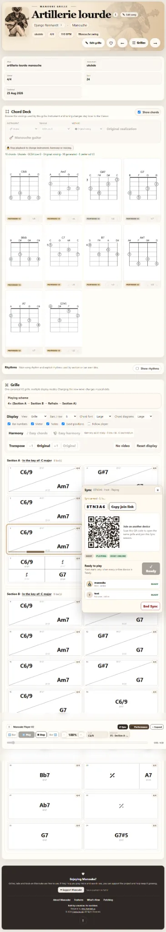The width and height of the screenshot is (166, 932).
Task: Click the player progress slider
Action: [x=77, y=743]
